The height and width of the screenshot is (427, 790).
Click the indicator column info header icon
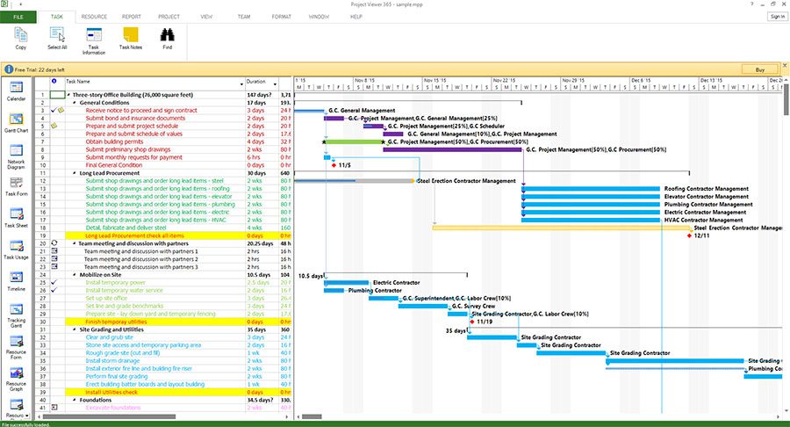click(x=54, y=81)
